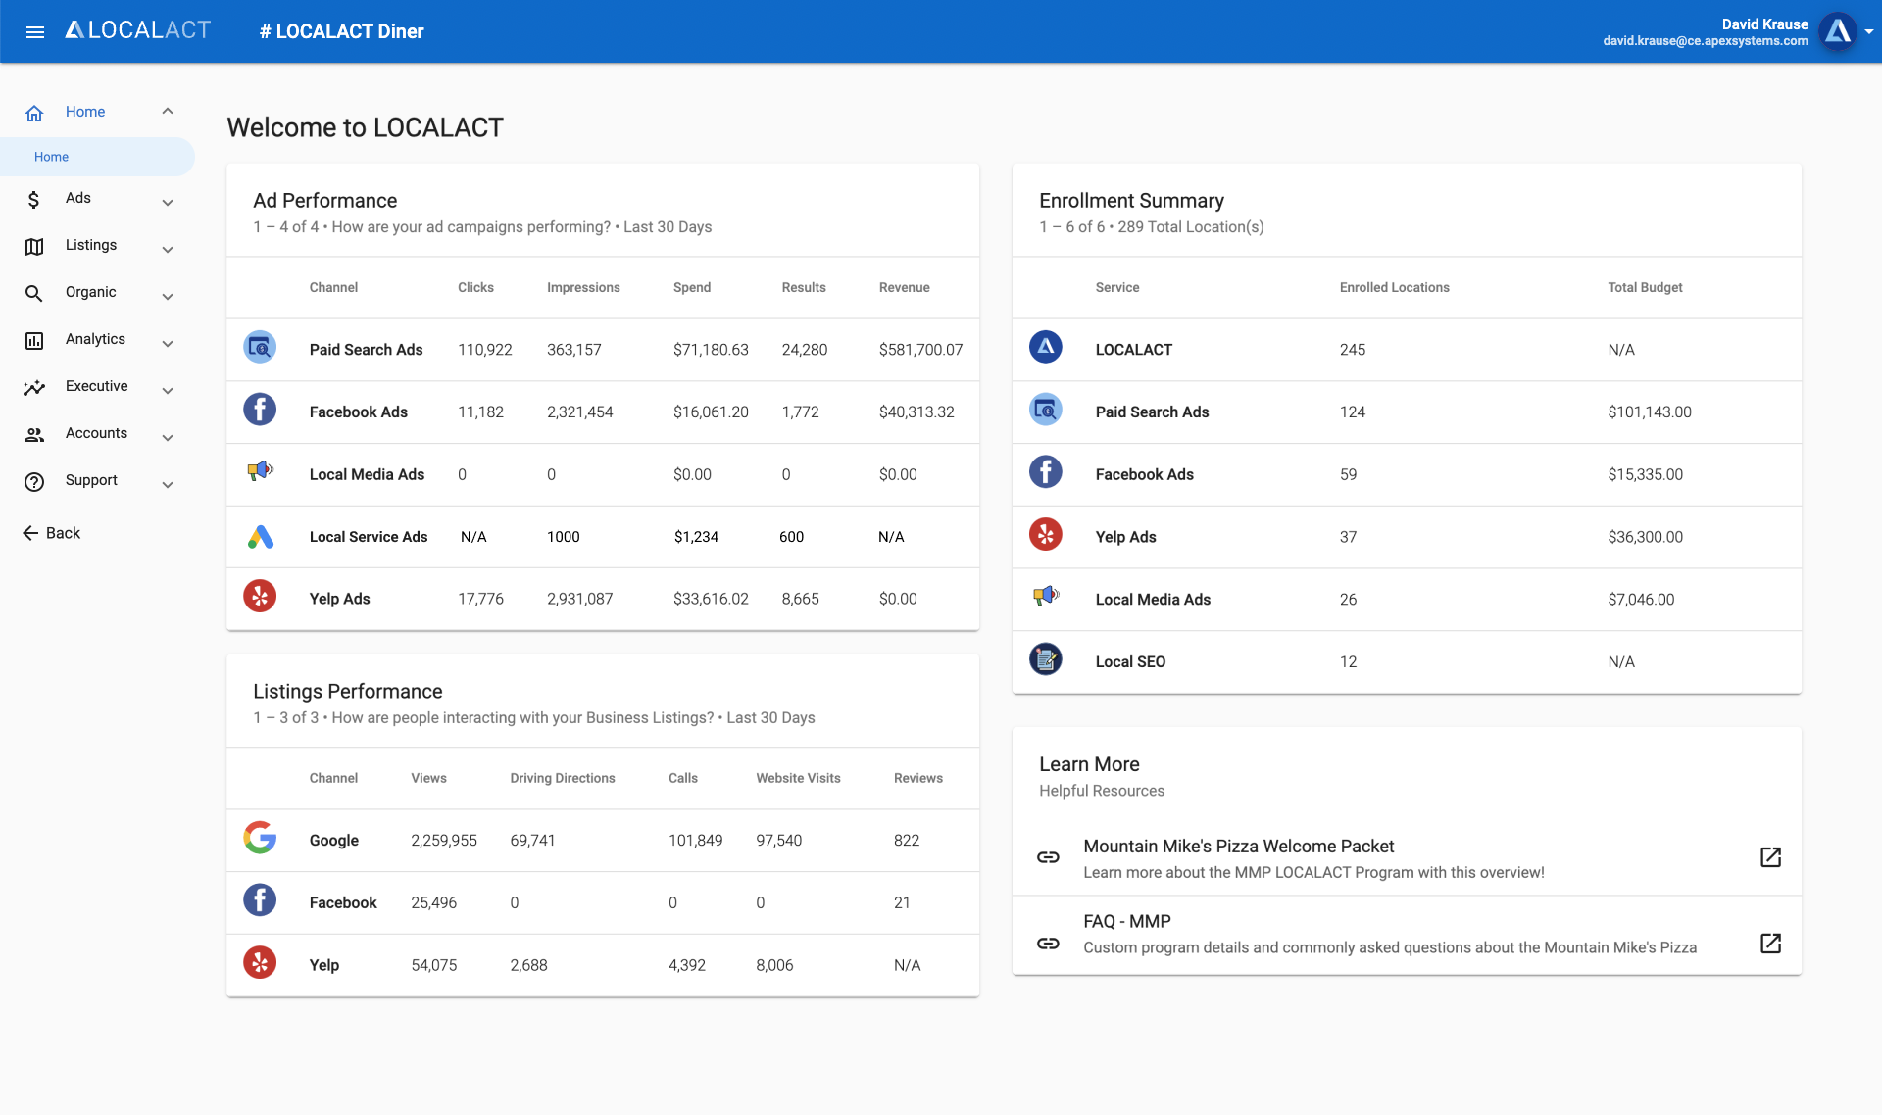Click Yelp Ads impressions 2,931,087
Viewport: 1882px width, 1115px height.
[x=579, y=599]
